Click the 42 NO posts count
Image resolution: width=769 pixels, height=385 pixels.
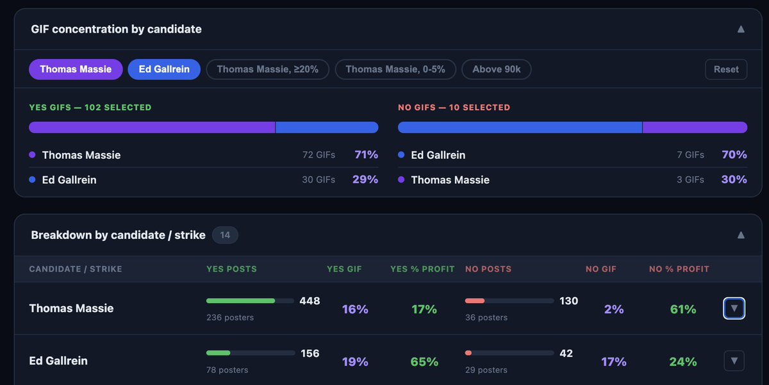[566, 353]
